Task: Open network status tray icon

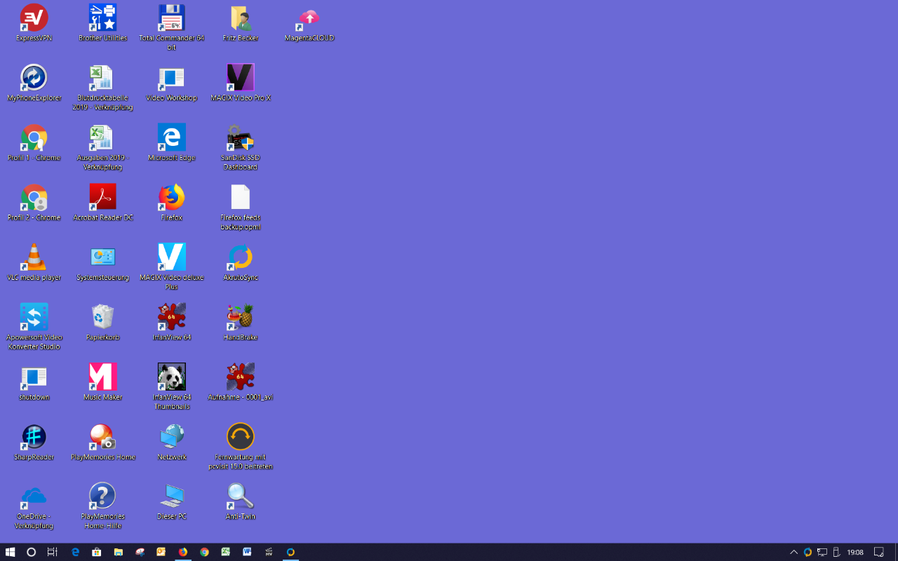Action: [822, 552]
